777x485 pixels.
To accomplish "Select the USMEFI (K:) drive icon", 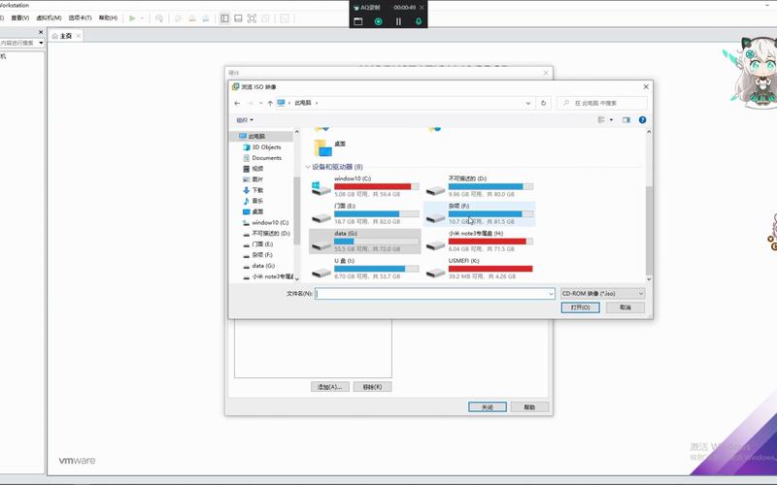I will (x=434, y=271).
